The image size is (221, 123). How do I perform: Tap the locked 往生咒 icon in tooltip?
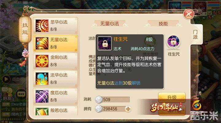(x=105, y=43)
